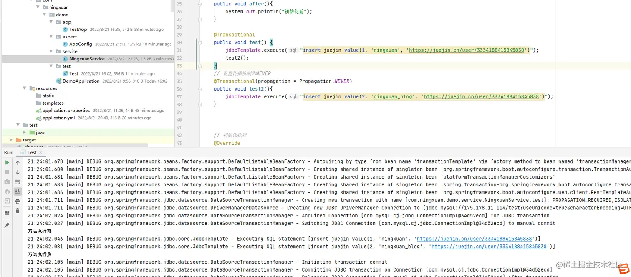
Task: Click console line '方法执行前'
Action: 40,231
